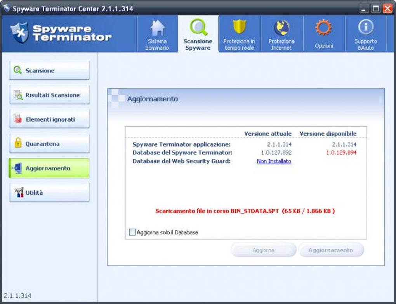Switch to the Opzioni tab label
Image resolution: width=396 pixels, height=304 pixels.
click(324, 46)
